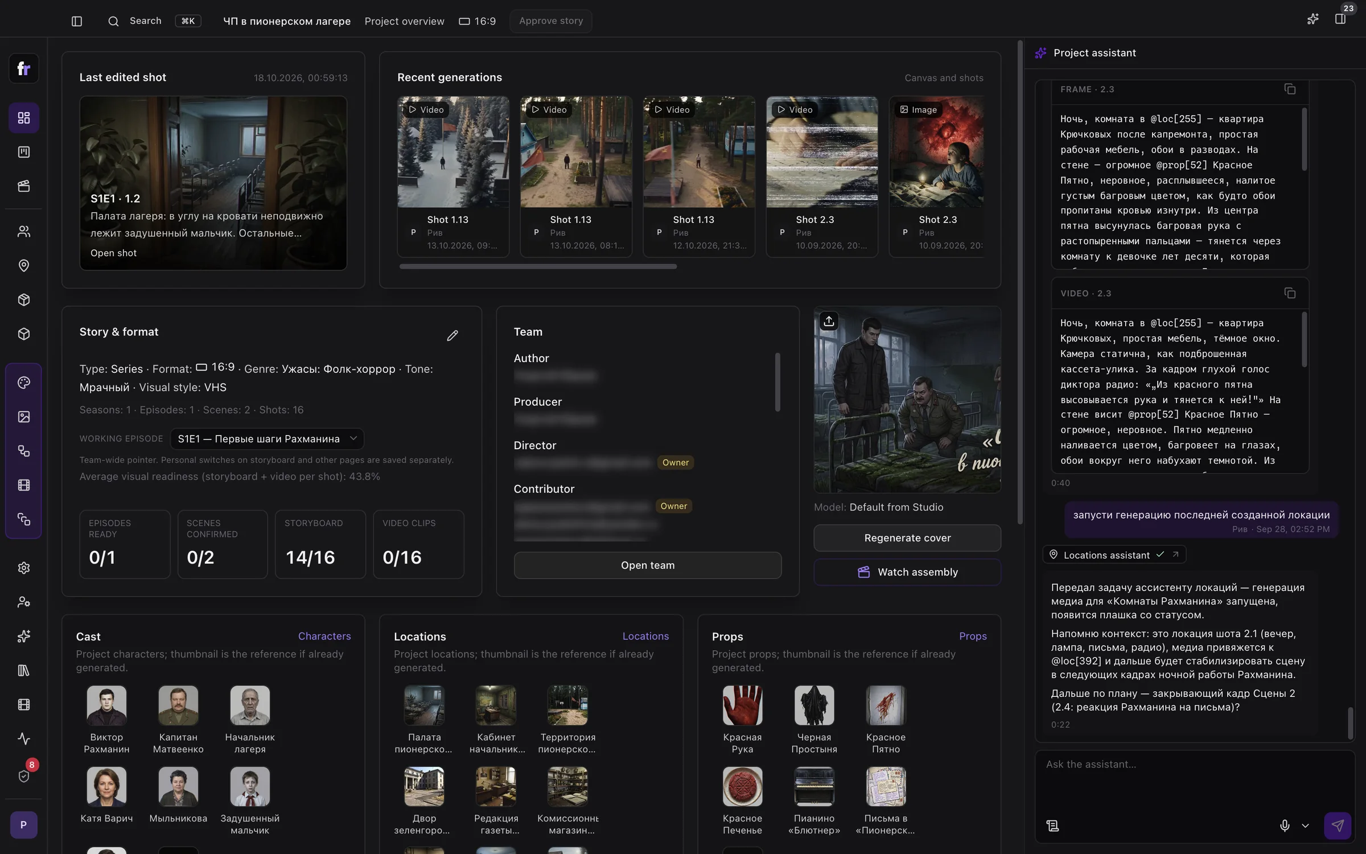
Task: Open the shield icon with badge 8
Action: pyautogui.click(x=24, y=776)
